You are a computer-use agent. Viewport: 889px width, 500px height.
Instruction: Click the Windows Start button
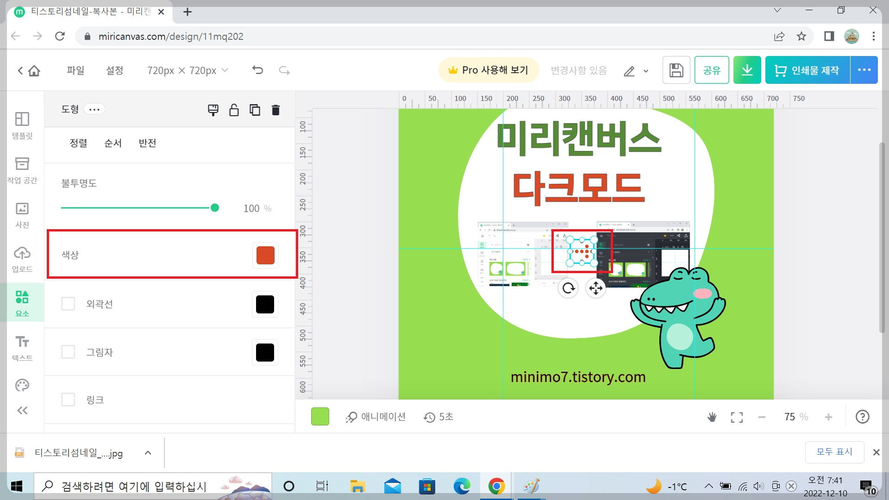click(x=17, y=486)
